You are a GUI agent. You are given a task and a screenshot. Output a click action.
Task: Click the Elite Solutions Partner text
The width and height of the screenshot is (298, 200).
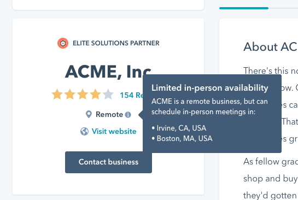[116, 43]
